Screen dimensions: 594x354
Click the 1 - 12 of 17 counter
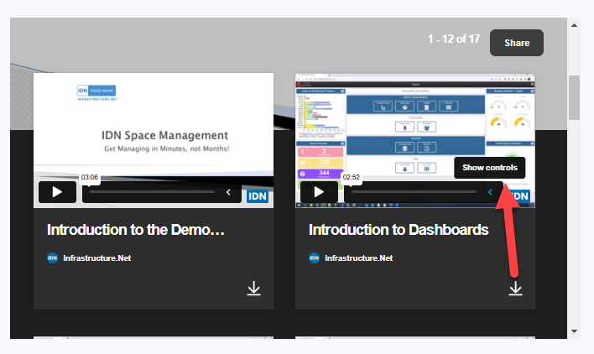(454, 39)
